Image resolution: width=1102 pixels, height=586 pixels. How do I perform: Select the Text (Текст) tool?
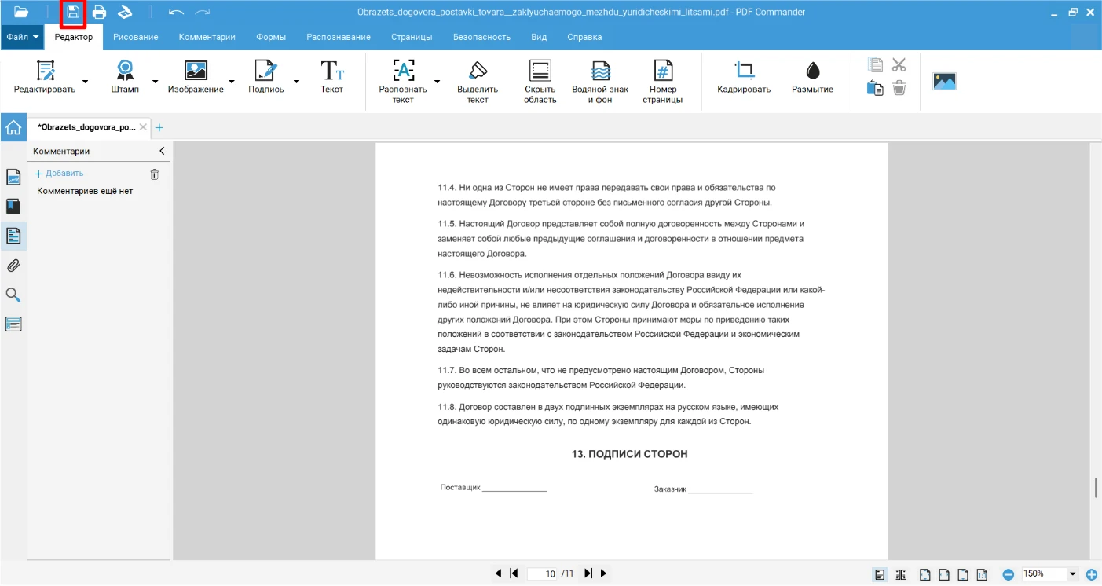click(x=332, y=78)
